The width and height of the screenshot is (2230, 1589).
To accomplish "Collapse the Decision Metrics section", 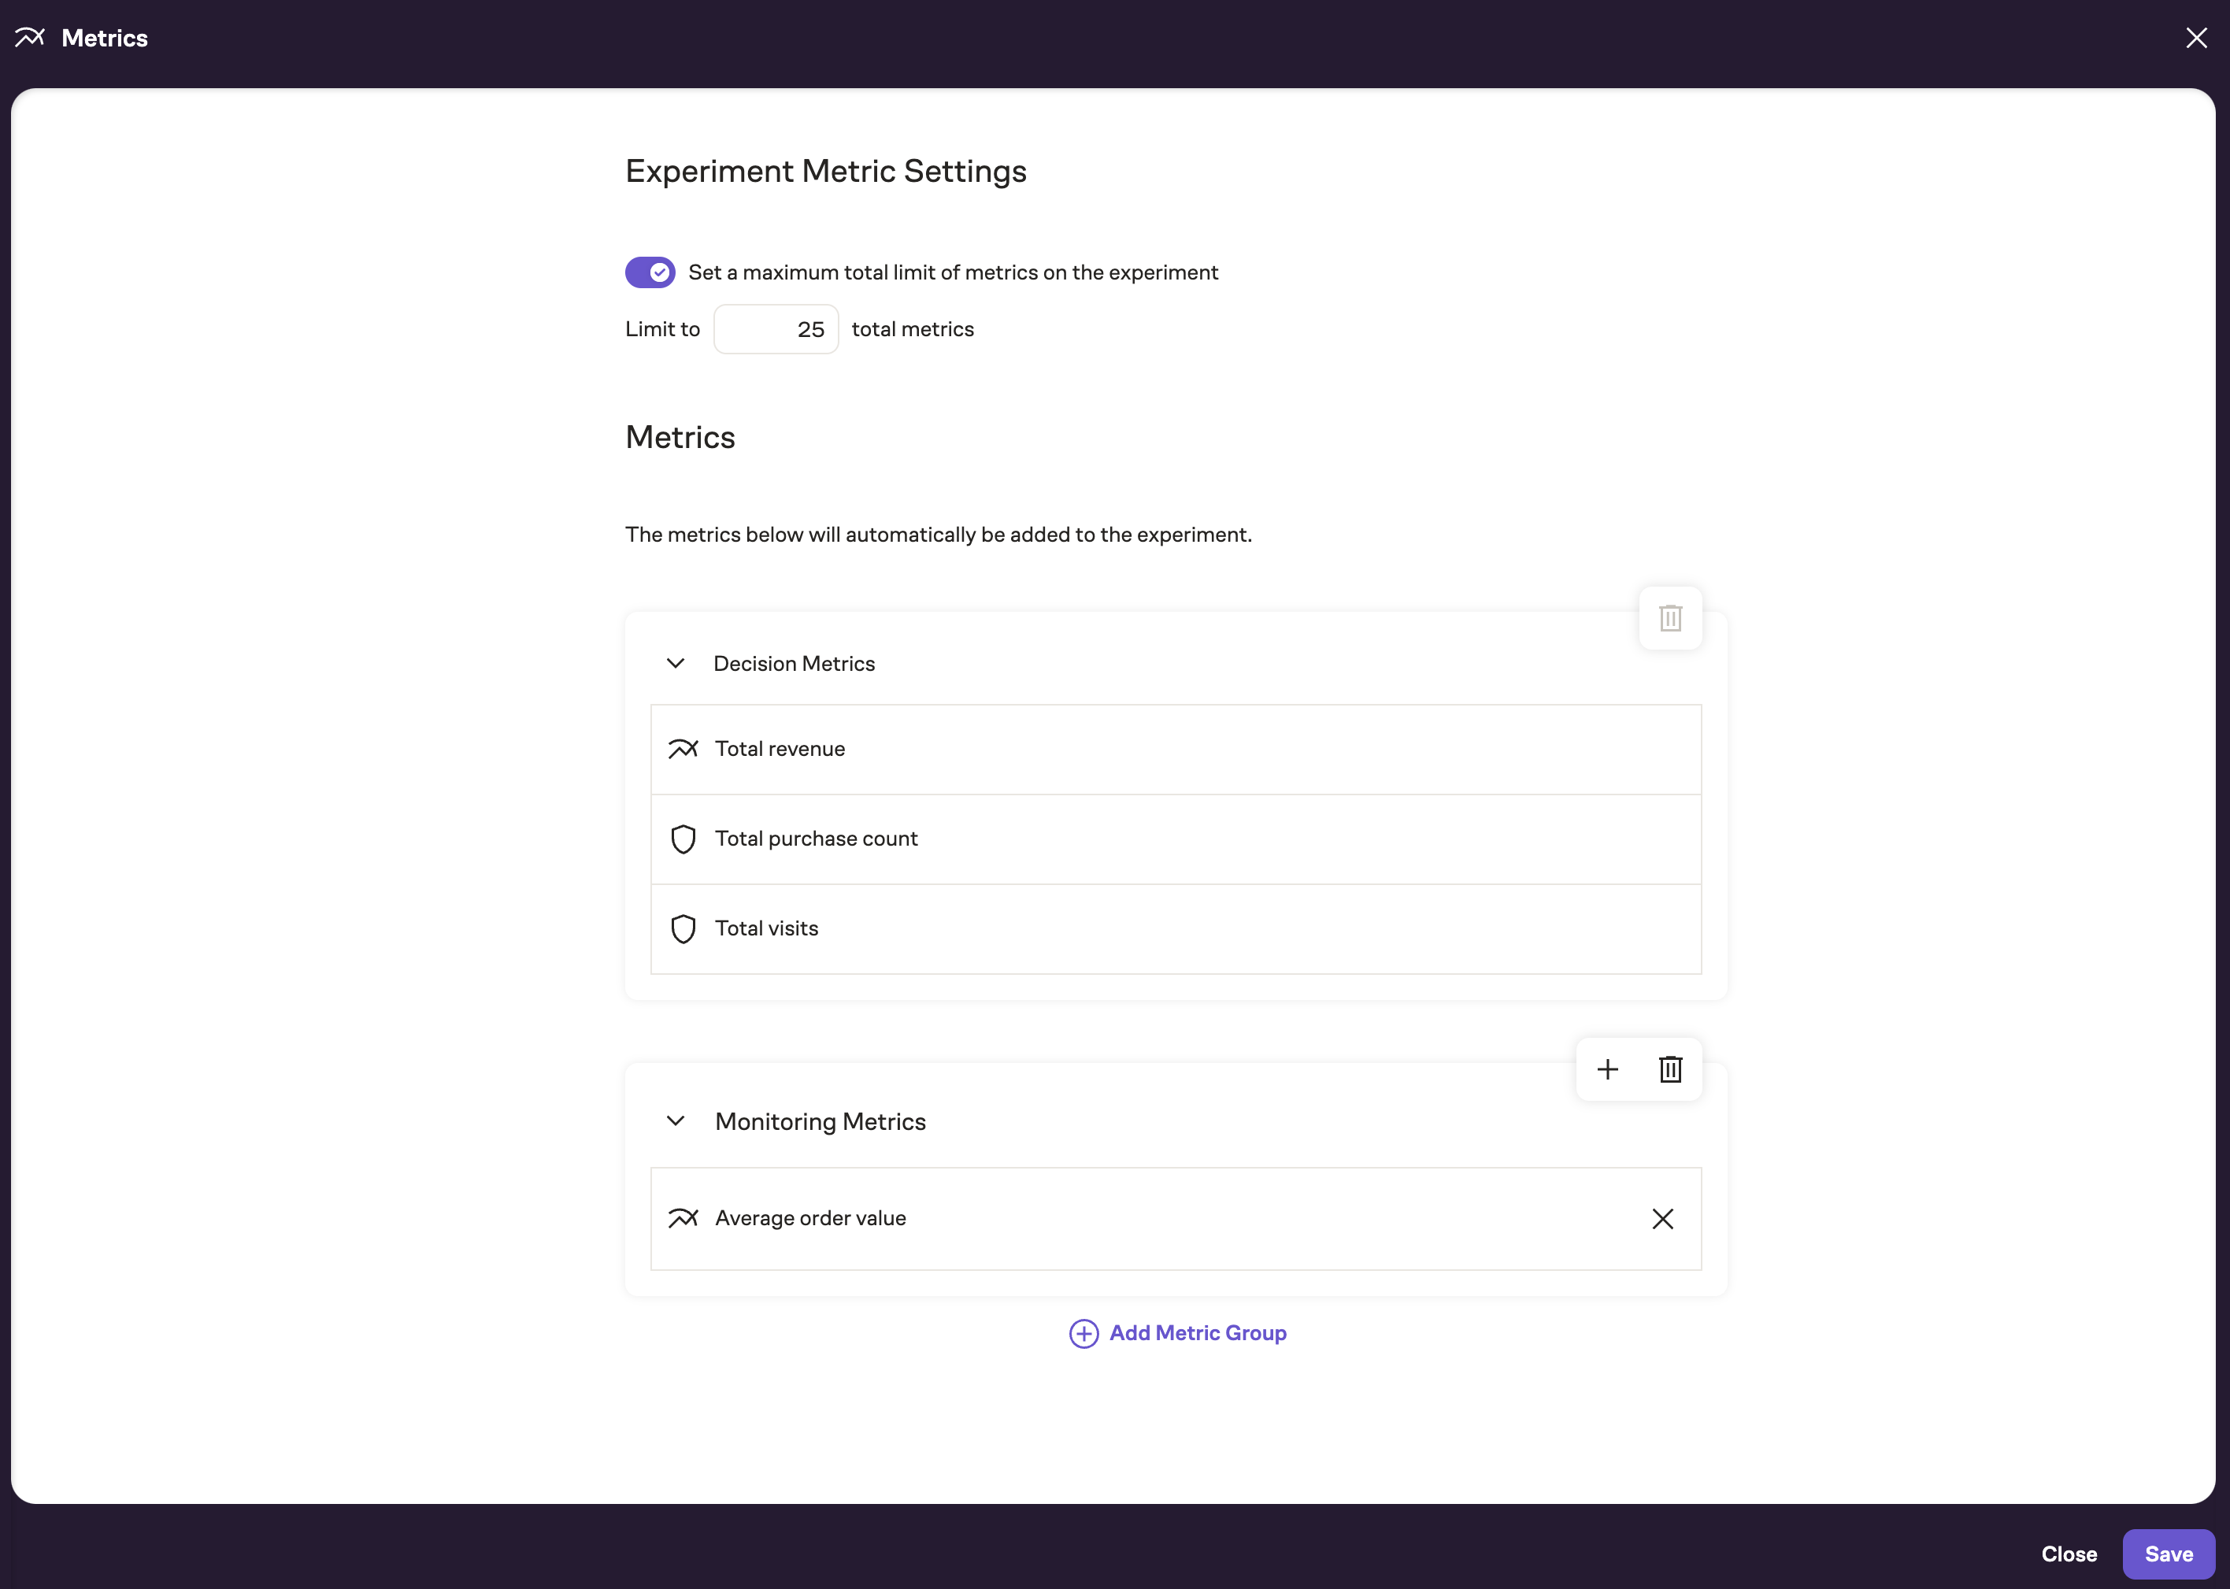I will (675, 662).
